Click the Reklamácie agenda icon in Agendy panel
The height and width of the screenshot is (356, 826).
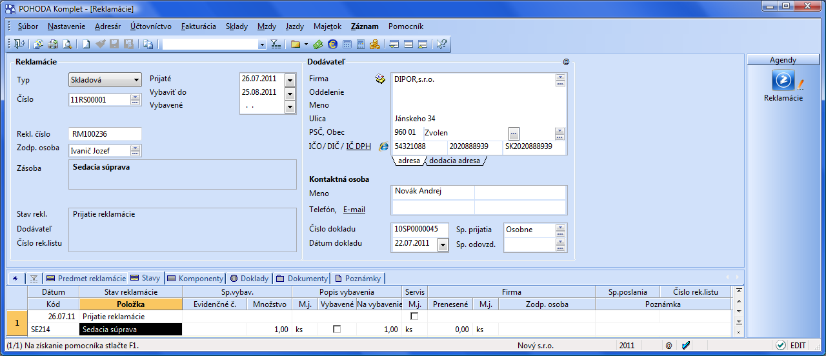pos(783,81)
